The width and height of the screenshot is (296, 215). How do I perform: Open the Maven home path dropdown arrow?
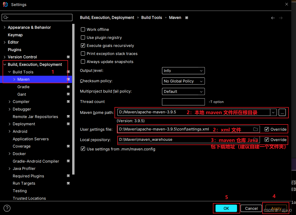coord(273,112)
